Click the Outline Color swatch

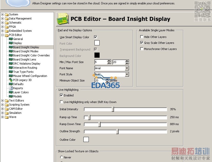click(x=86, y=139)
